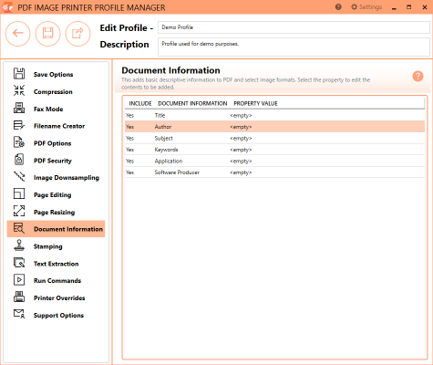Click the Page Resizing arrows icon
The width and height of the screenshot is (433, 365).
tap(19, 211)
